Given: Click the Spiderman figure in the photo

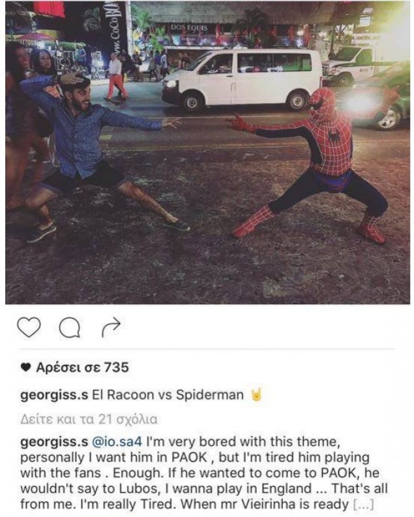Looking at the screenshot, I should pyautogui.click(x=316, y=163).
